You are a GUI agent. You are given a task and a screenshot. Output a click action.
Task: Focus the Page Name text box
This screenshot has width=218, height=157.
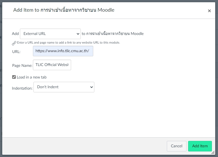52,65
